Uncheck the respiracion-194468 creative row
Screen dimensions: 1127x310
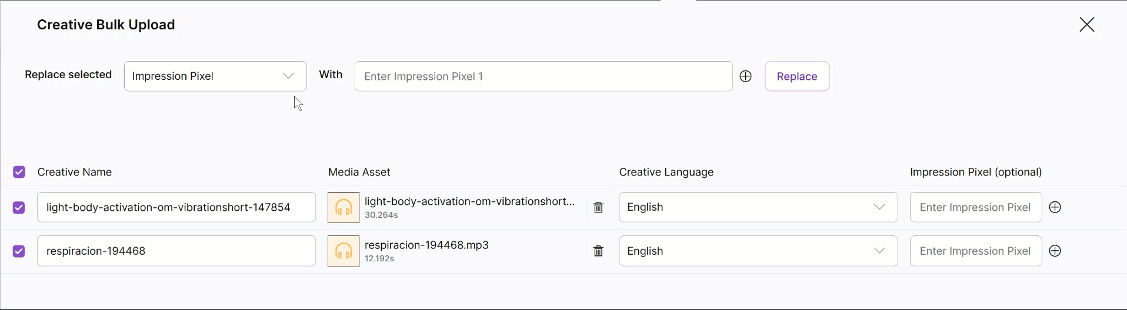click(x=19, y=251)
